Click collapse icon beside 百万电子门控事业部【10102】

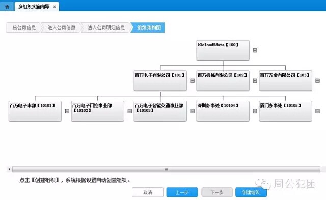point(129,111)
